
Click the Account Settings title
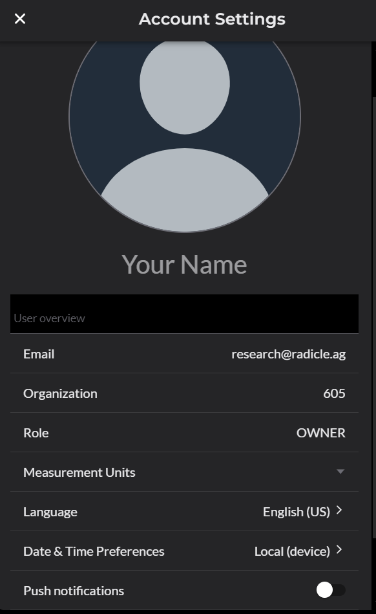212,19
